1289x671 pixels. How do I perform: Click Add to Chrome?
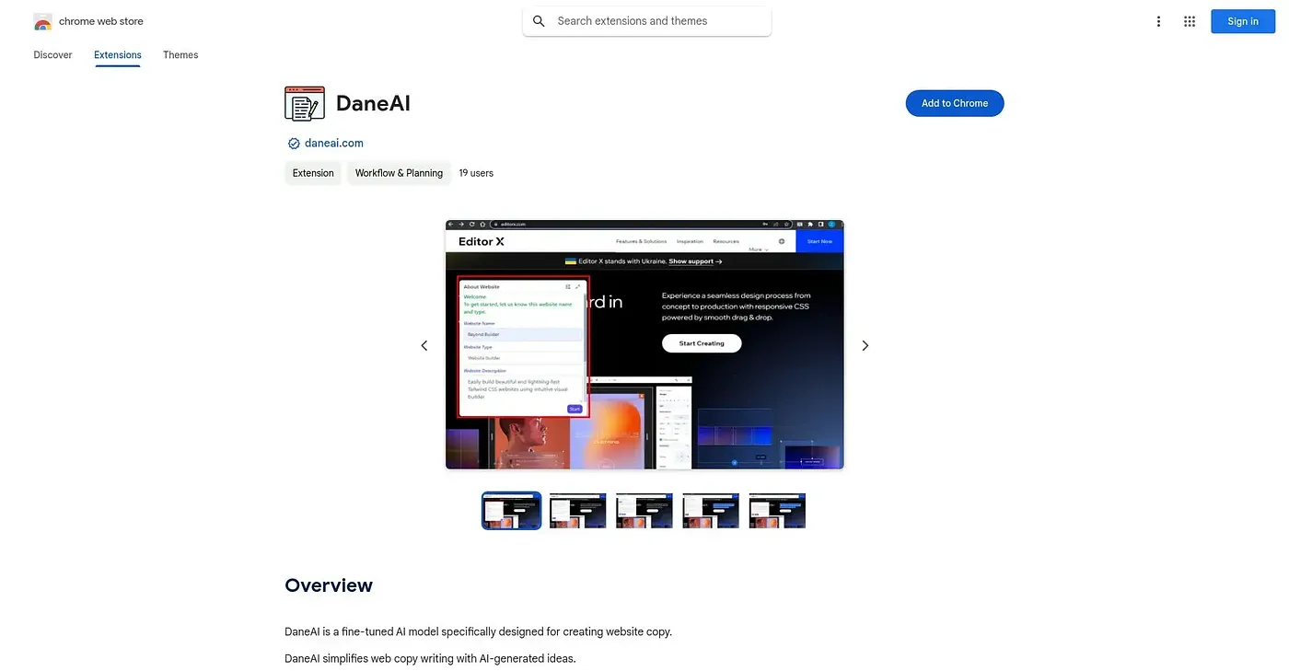[x=955, y=103]
